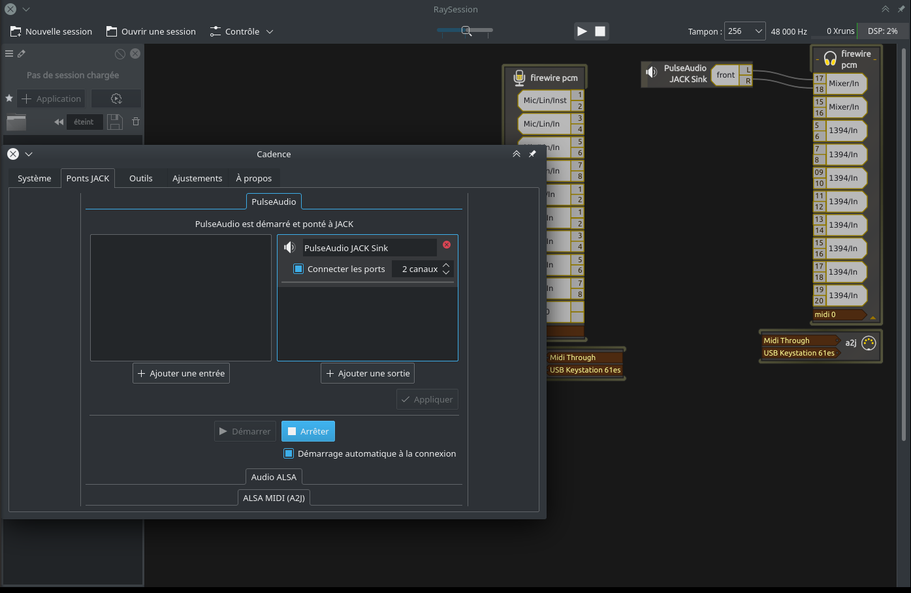Click the Ouvrir une session folder icon
This screenshot has width=911, height=593.
click(112, 31)
